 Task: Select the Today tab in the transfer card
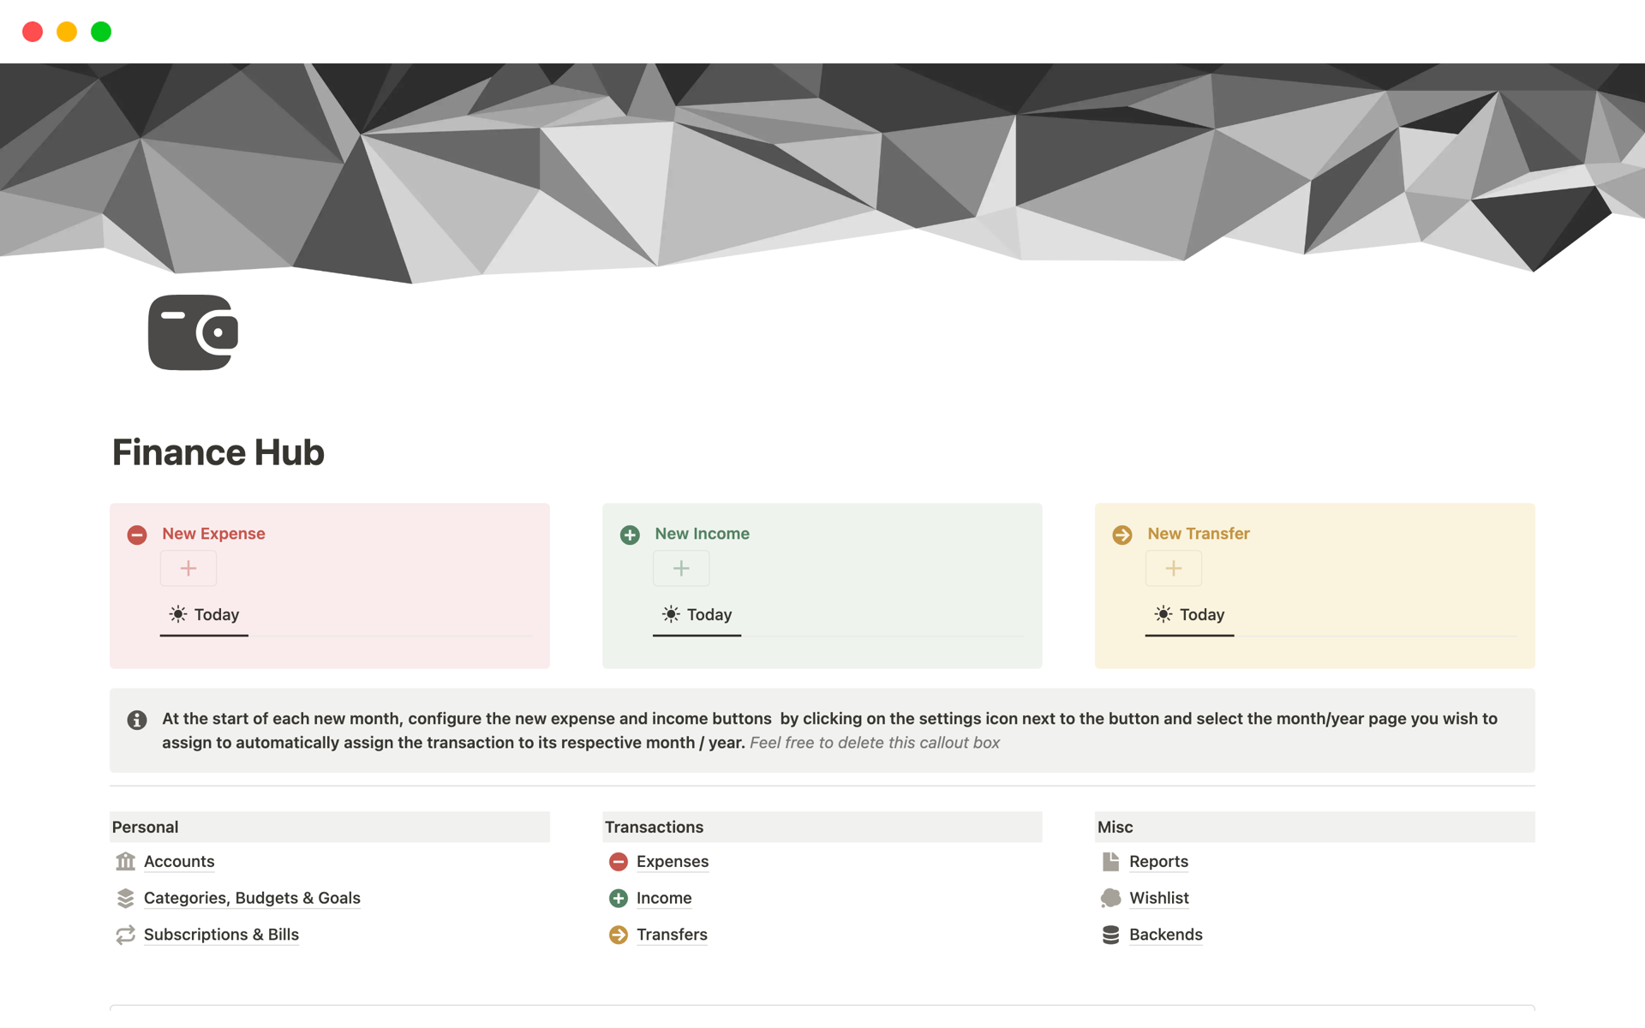pyautogui.click(x=1190, y=614)
